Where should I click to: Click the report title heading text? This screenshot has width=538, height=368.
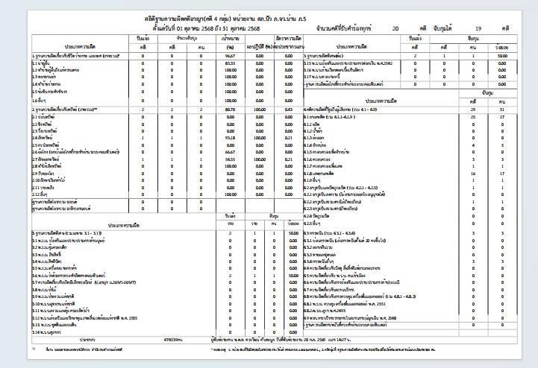(x=225, y=19)
